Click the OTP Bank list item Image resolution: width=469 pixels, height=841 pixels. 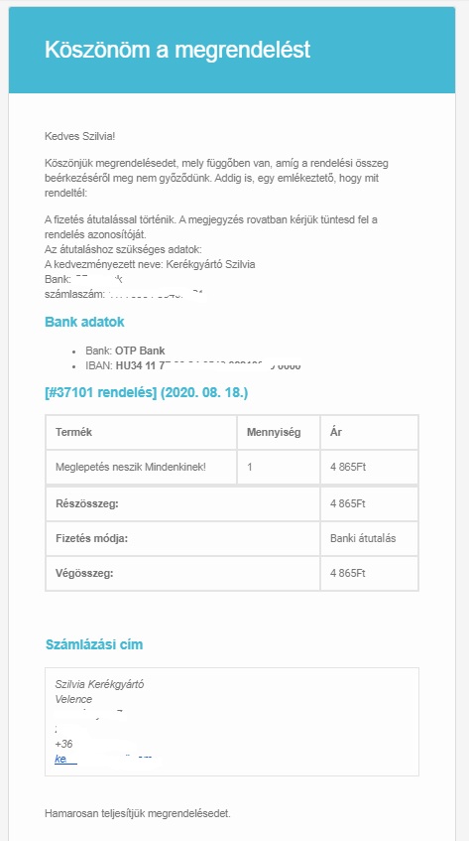click(125, 350)
